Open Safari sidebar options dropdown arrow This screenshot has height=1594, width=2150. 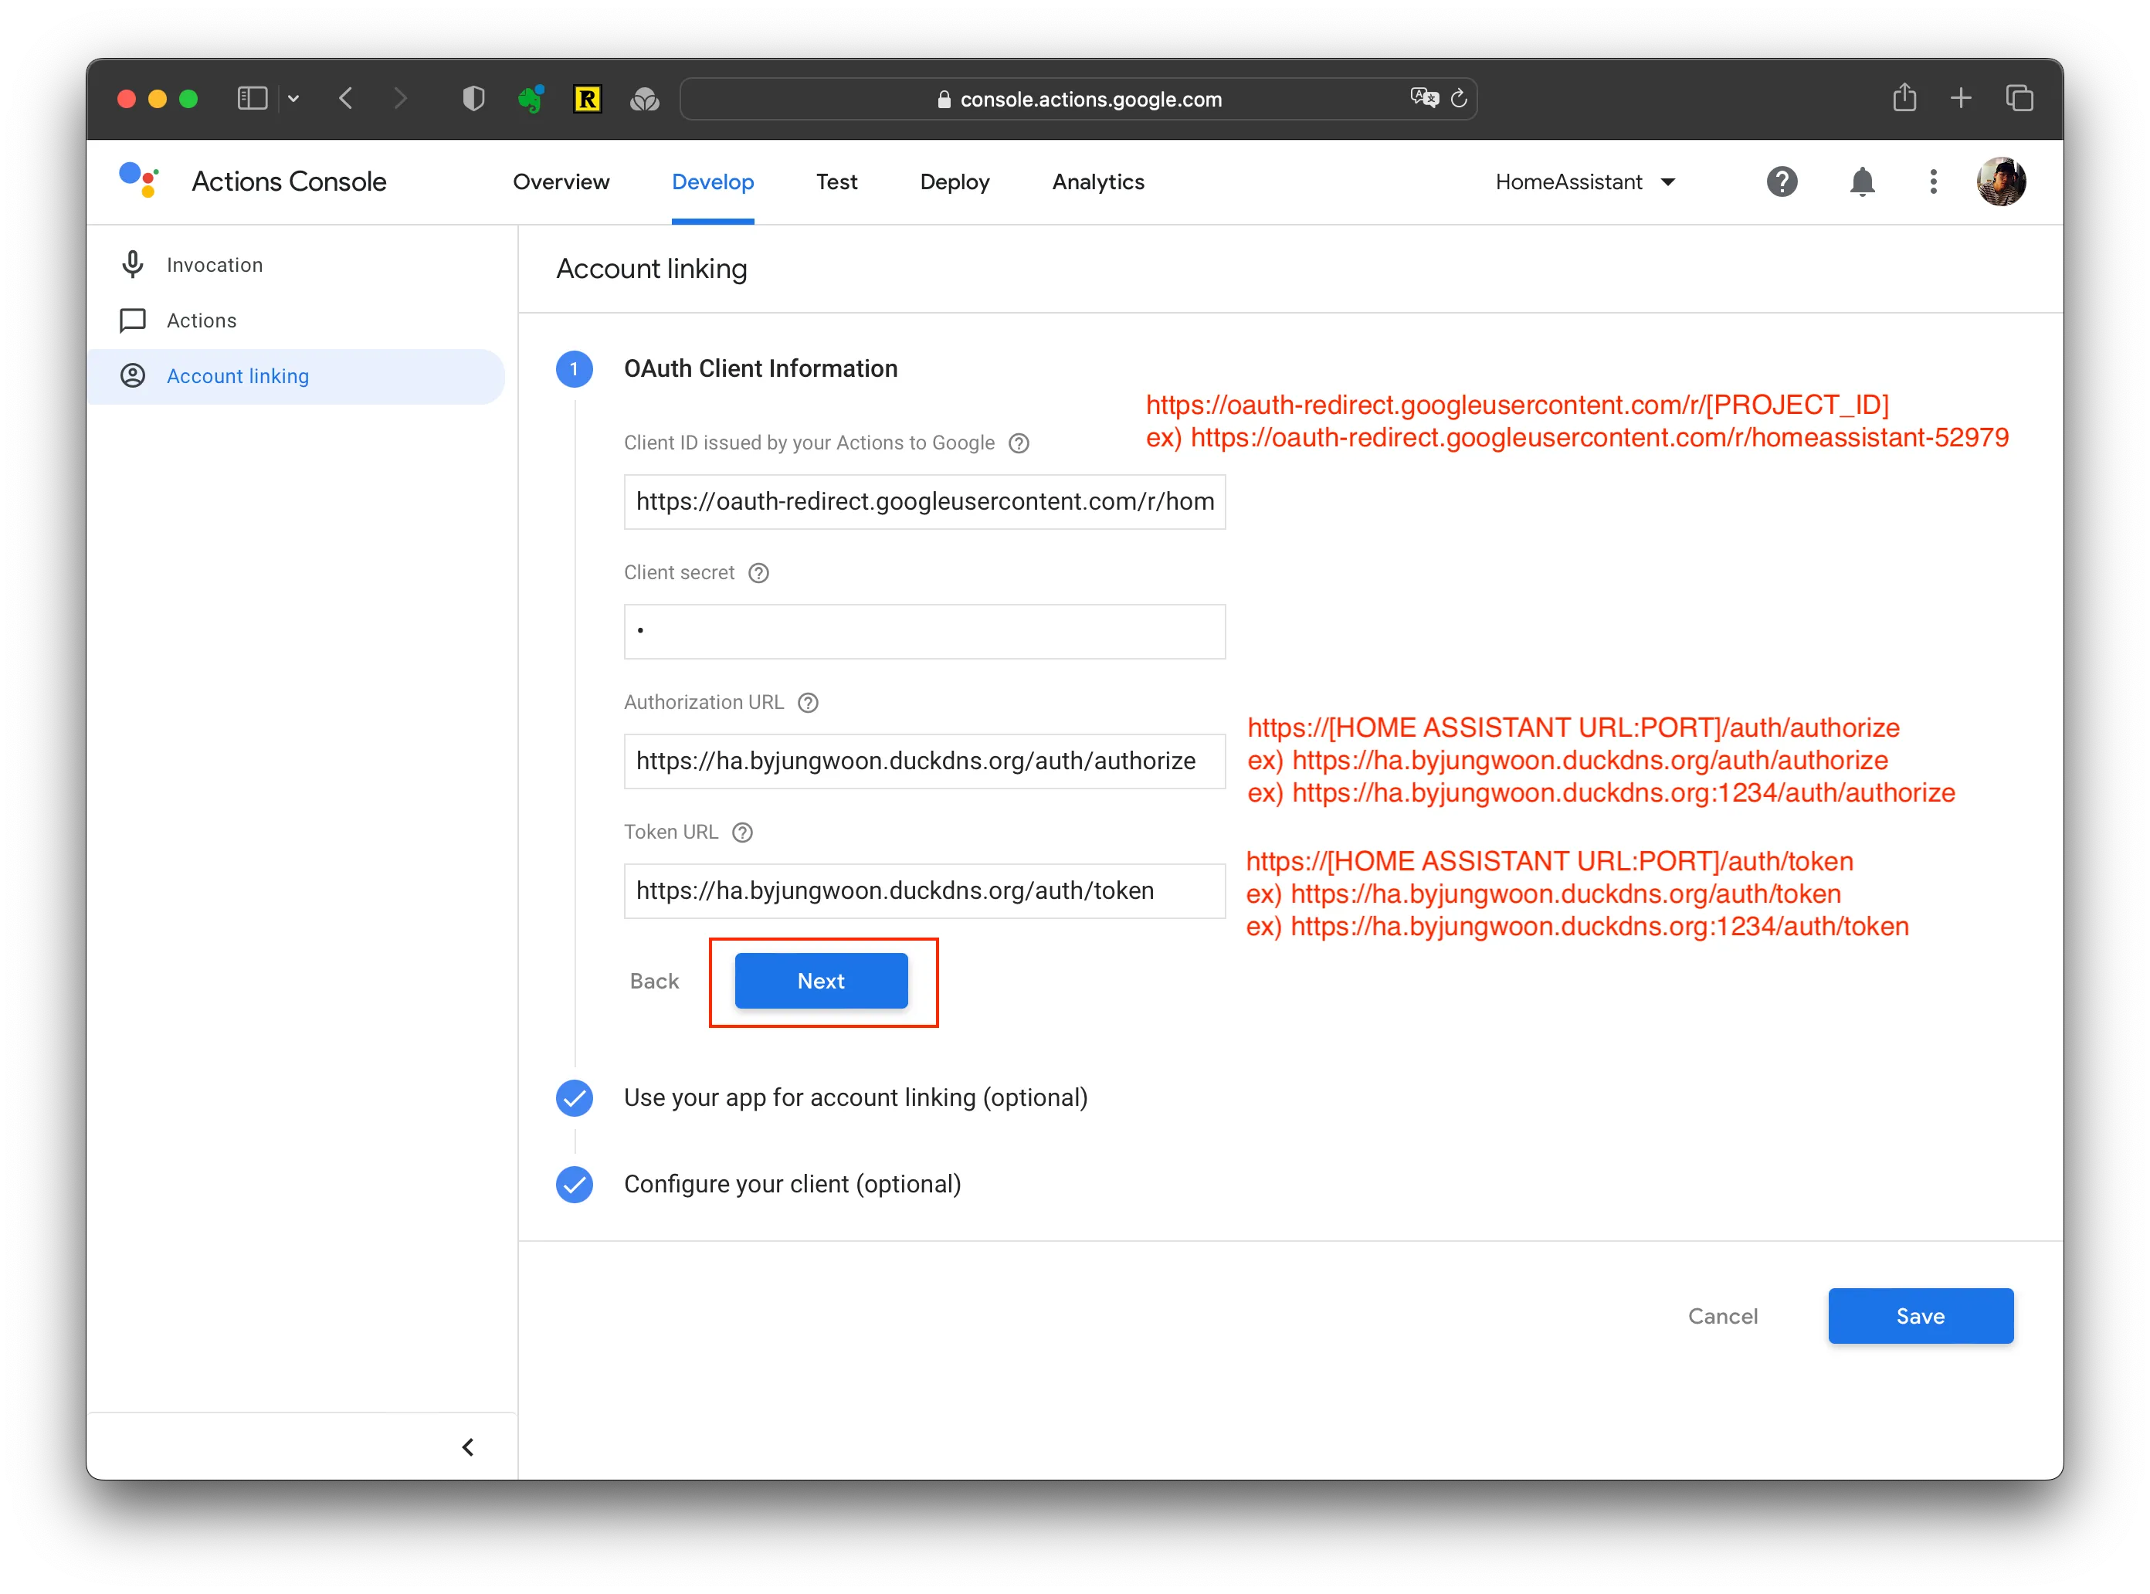pyautogui.click(x=293, y=98)
